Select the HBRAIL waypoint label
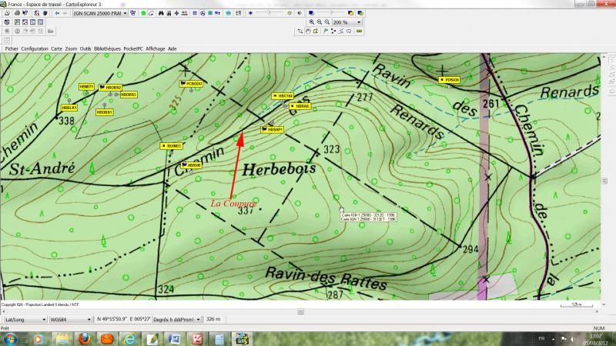Image resolution: width=616 pixels, height=346 pixels. (x=300, y=106)
